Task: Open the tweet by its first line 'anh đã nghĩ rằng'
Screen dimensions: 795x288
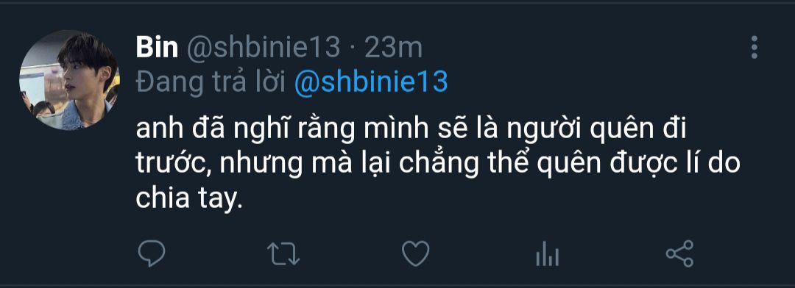Action: coord(411,131)
